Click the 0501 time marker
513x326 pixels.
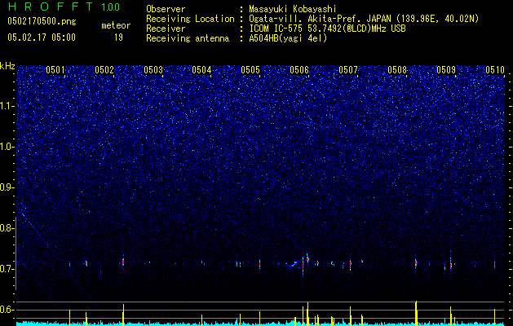click(x=55, y=70)
